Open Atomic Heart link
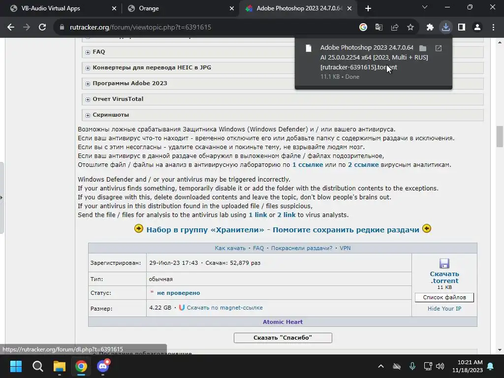Viewport: 504px width, 378px height. 283,322
